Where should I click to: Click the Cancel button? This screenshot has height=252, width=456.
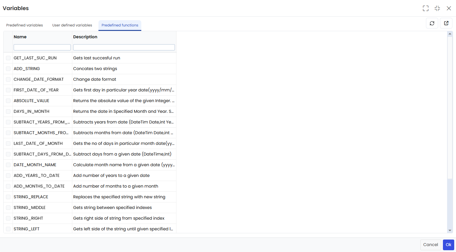click(430, 245)
